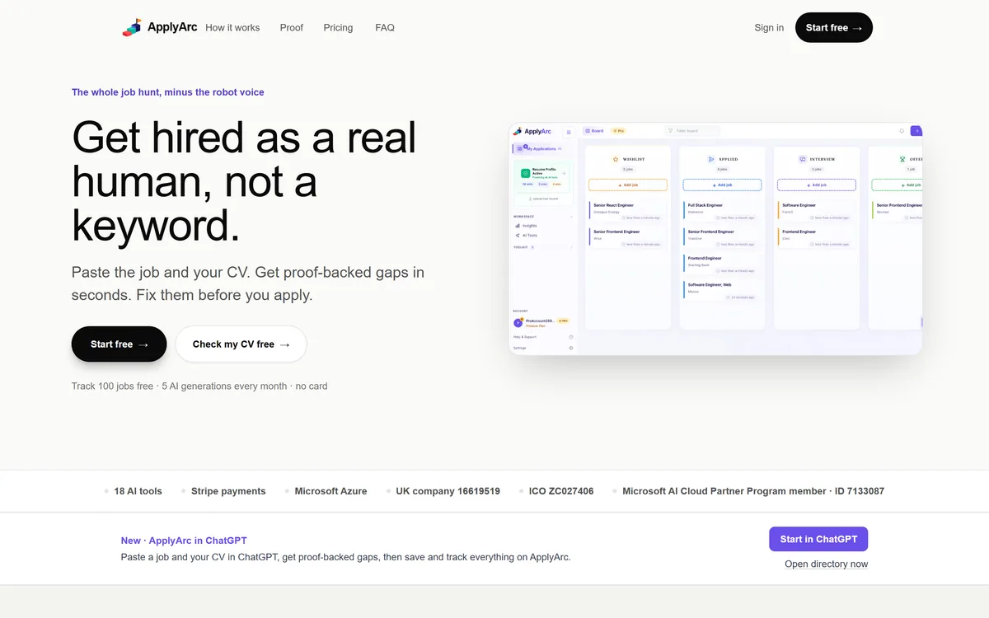The height and width of the screenshot is (618, 989).
Task: Click the Applied paper-plane icon
Action: pyautogui.click(x=711, y=159)
